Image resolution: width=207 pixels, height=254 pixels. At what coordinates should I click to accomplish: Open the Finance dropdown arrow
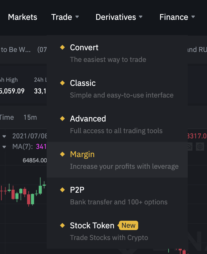tap(193, 17)
